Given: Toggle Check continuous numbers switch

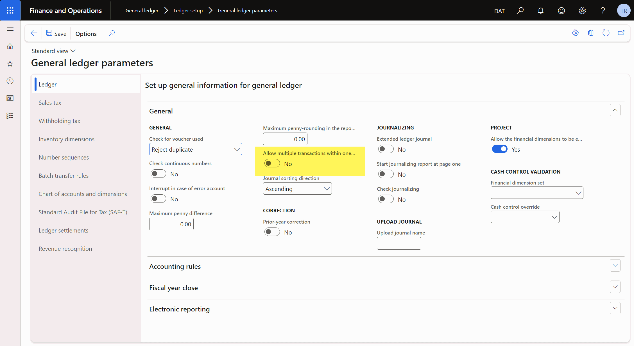Looking at the screenshot, I should point(158,174).
